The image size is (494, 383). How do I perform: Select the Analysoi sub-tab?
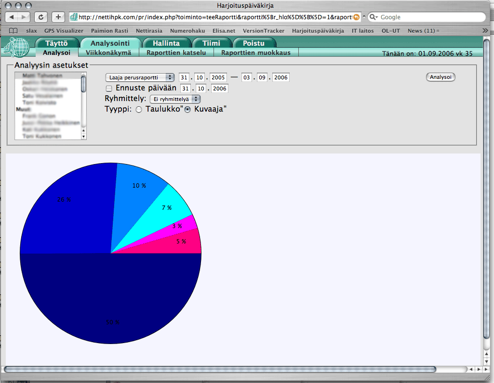[57, 52]
